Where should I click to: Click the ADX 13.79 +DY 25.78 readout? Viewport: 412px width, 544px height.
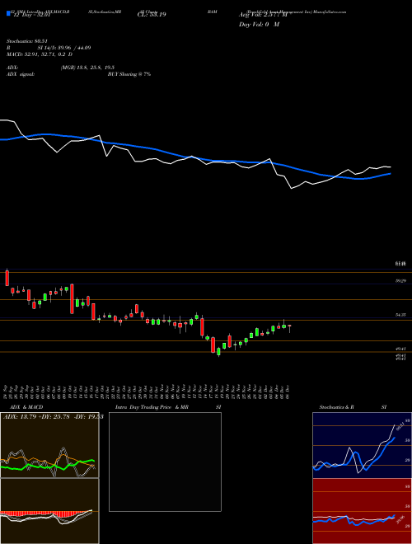tap(53, 417)
